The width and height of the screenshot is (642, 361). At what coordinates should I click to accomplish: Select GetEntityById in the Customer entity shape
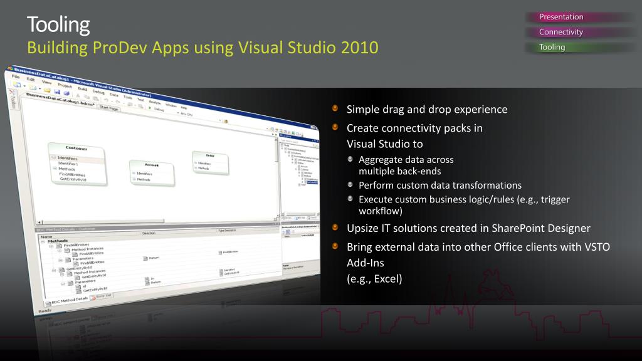point(73,179)
